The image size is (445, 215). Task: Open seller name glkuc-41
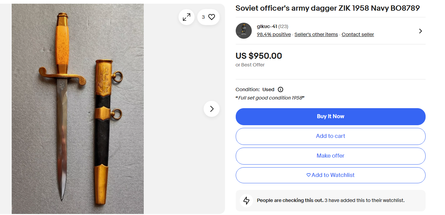click(x=267, y=26)
